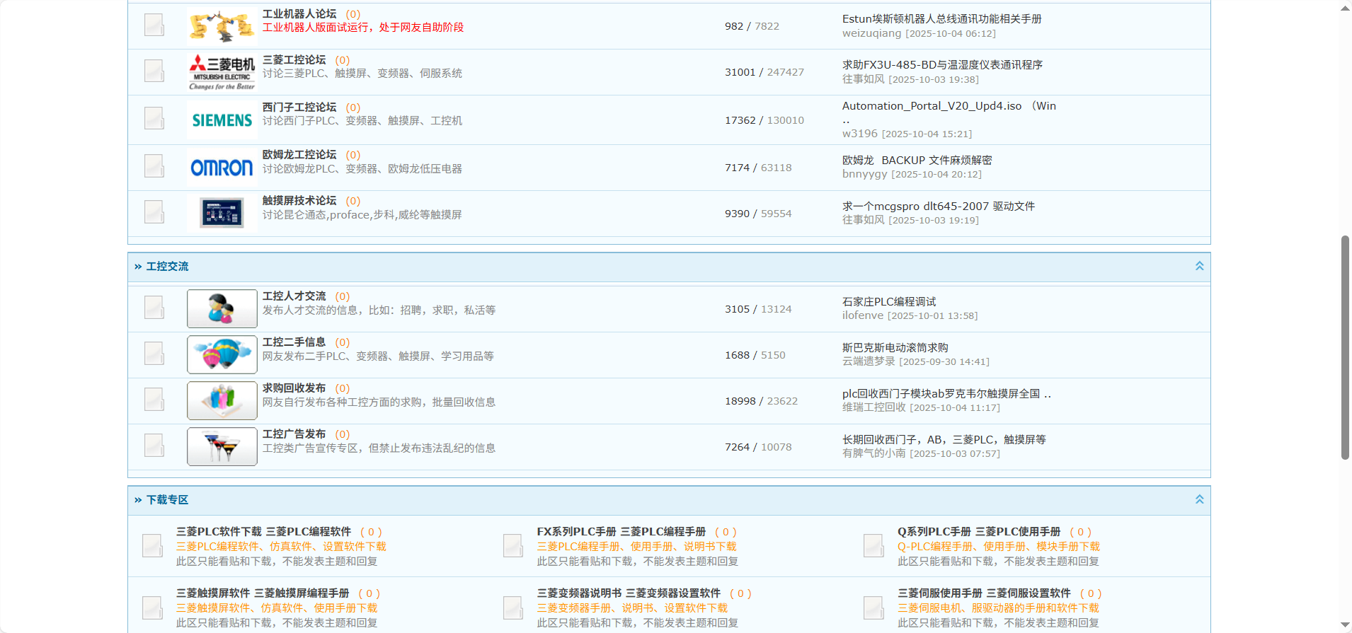Click the SIEMENS logo

coord(222,120)
